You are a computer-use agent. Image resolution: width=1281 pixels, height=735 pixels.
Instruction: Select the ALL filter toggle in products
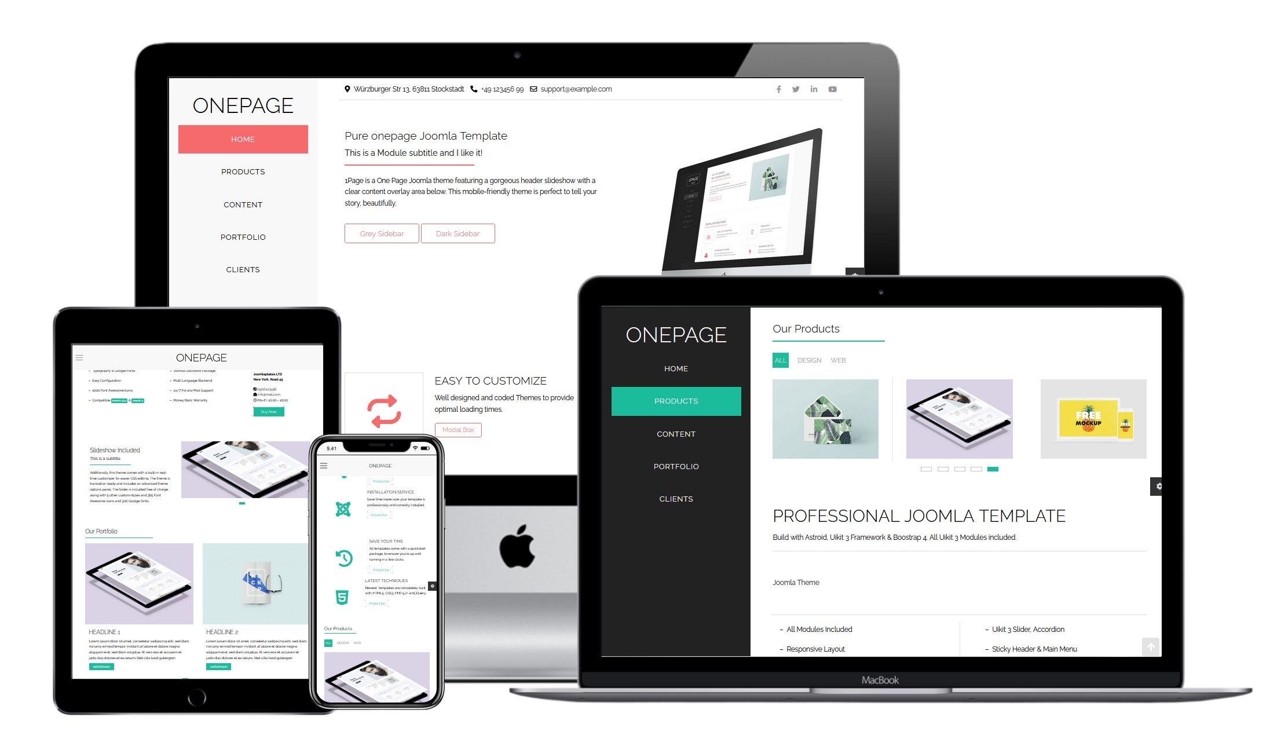[x=779, y=360]
